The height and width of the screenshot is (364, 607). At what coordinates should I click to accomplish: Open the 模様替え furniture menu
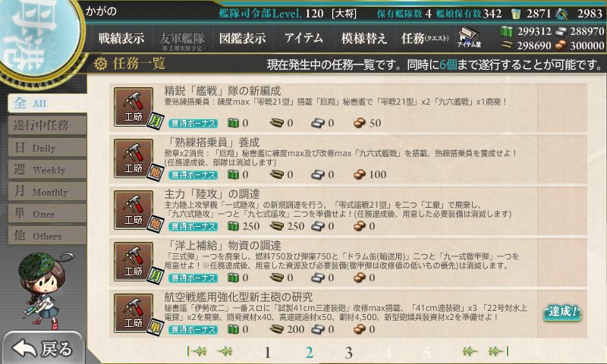click(x=364, y=38)
